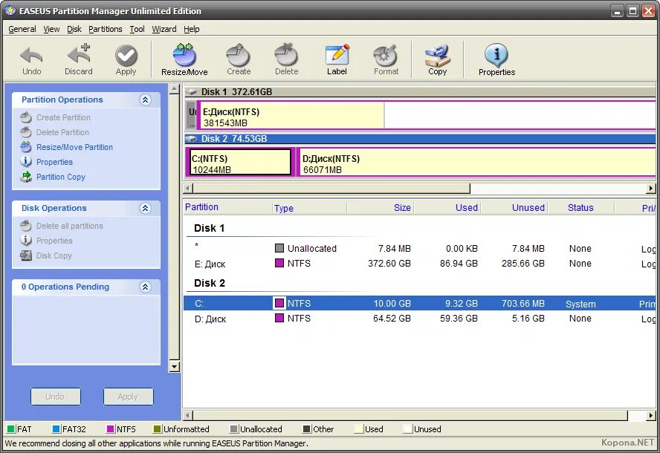
Task: Click partition list scrollbar left arrow
Action: click(188, 416)
